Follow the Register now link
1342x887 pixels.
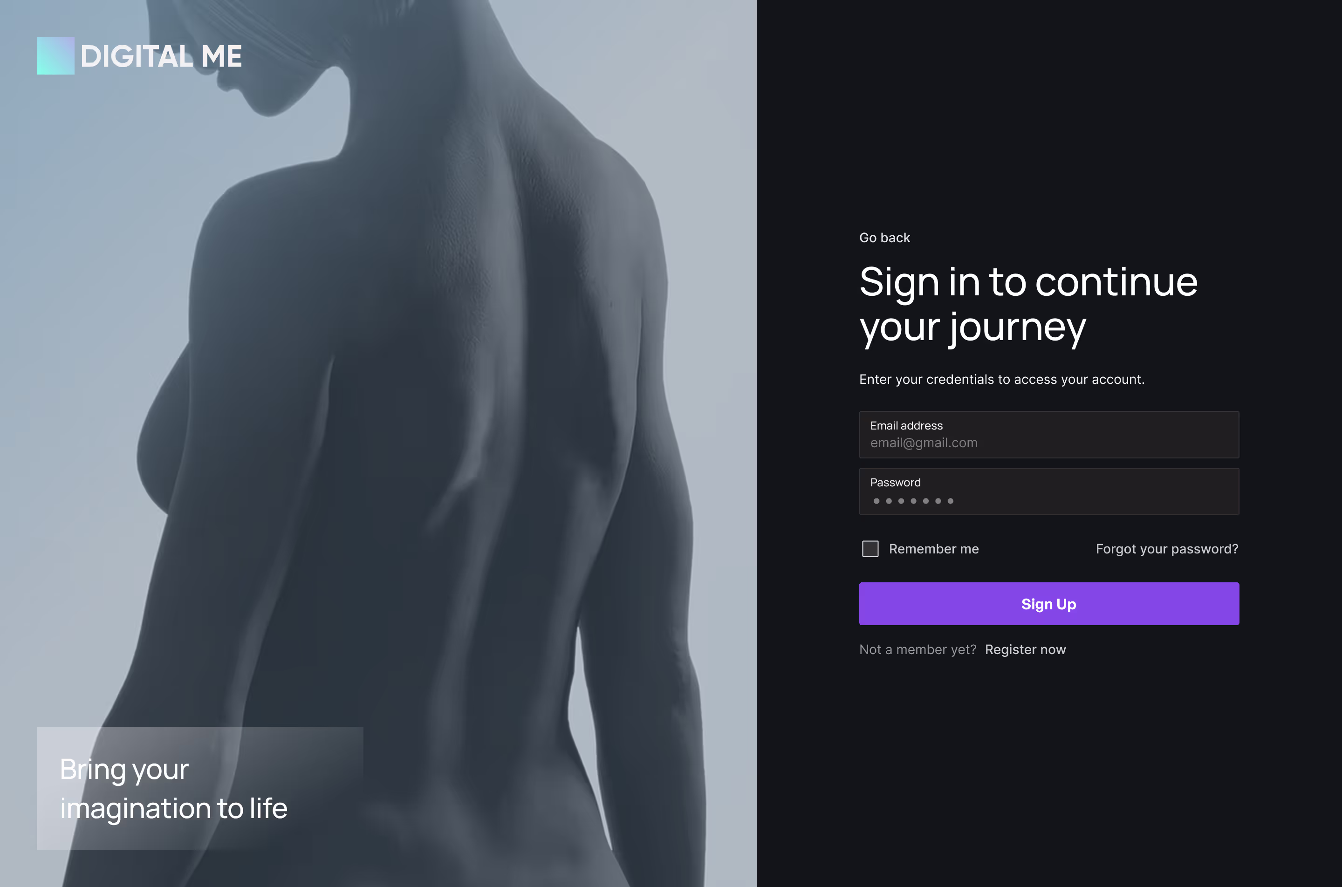tap(1025, 649)
